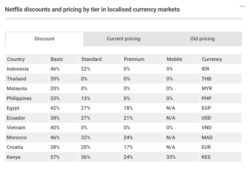
Task: Click Morocco in the country column
Action: pyautogui.click(x=17, y=138)
